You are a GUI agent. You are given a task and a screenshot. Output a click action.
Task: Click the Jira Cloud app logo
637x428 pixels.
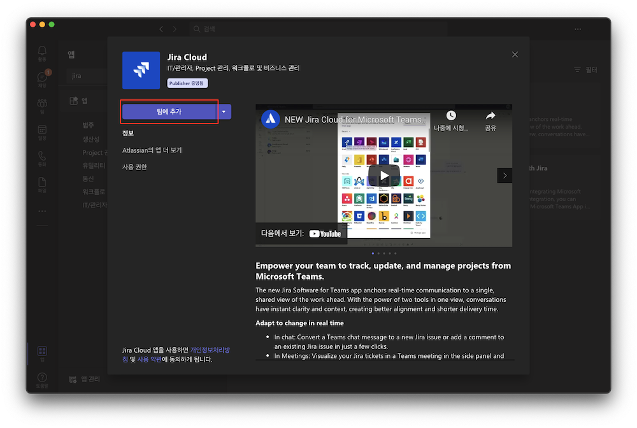pos(141,70)
